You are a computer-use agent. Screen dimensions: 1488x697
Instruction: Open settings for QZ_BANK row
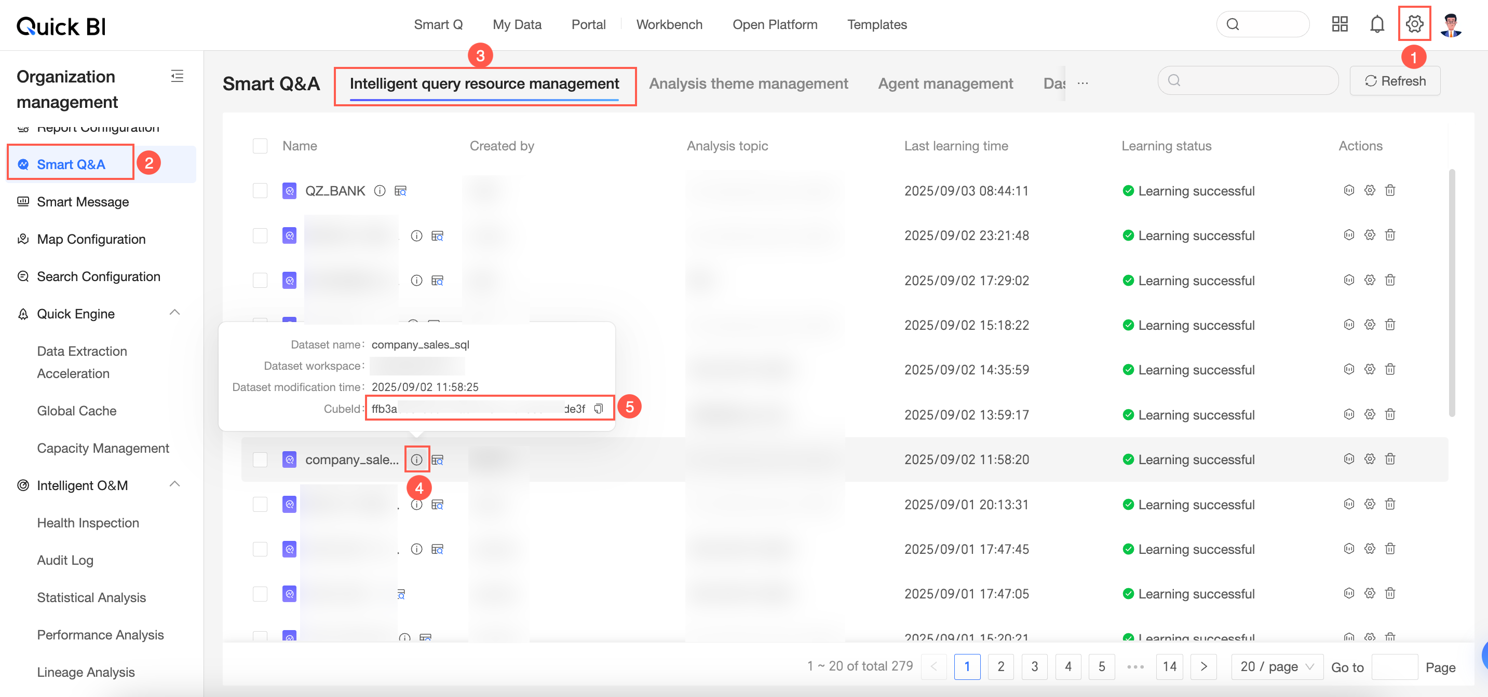coord(1370,190)
